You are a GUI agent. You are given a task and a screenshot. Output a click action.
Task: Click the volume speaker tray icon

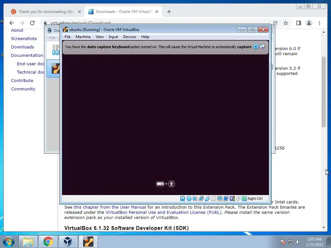coord(298,242)
